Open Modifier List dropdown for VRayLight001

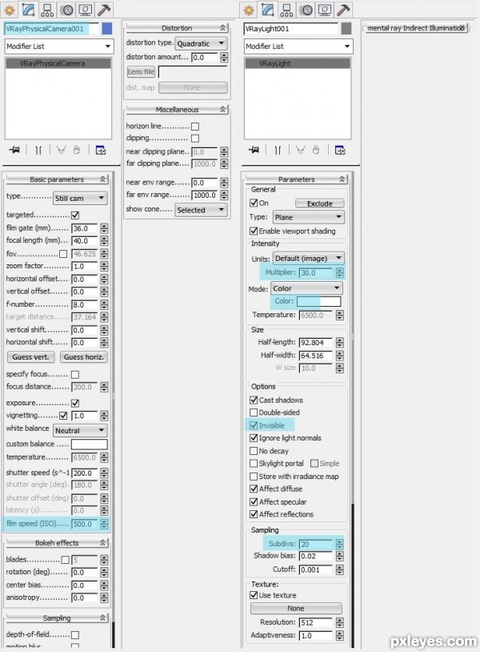pyautogui.click(x=298, y=46)
